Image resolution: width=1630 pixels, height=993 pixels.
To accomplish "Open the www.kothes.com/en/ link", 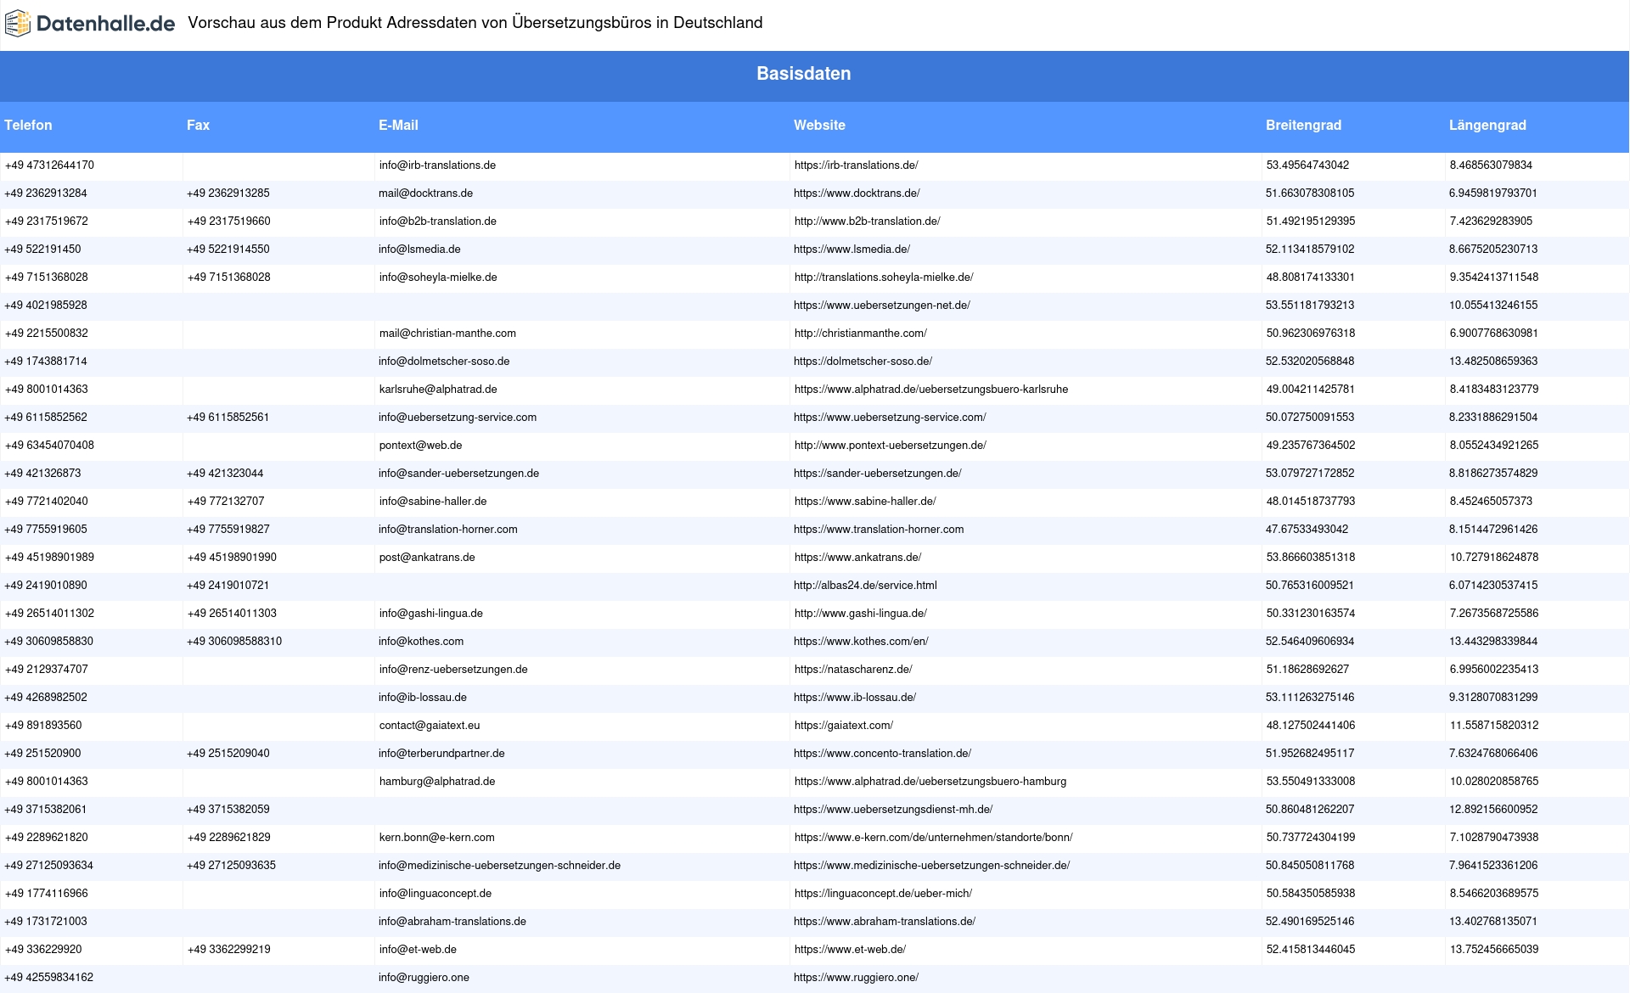I will click(861, 642).
